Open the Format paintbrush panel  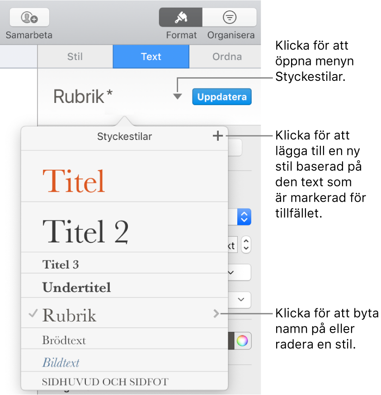[180, 17]
